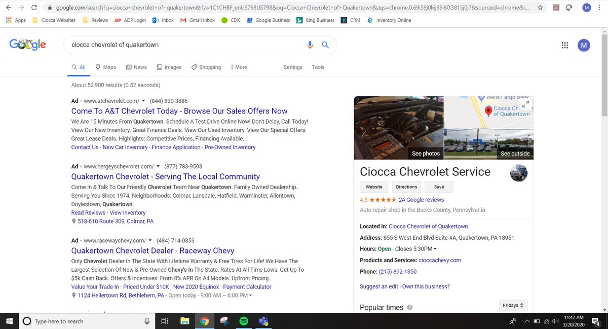This screenshot has height=329, width=608.
Task: Open the Google account avatar
Action: (584, 45)
